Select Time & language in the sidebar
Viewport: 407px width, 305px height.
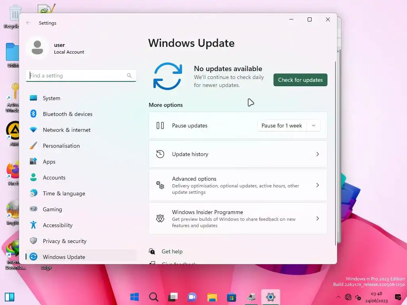click(x=81, y=193)
